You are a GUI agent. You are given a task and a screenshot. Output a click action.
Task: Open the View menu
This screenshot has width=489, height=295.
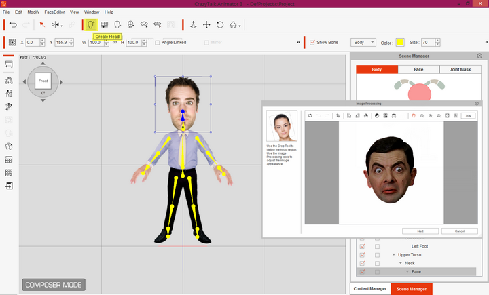point(74,12)
